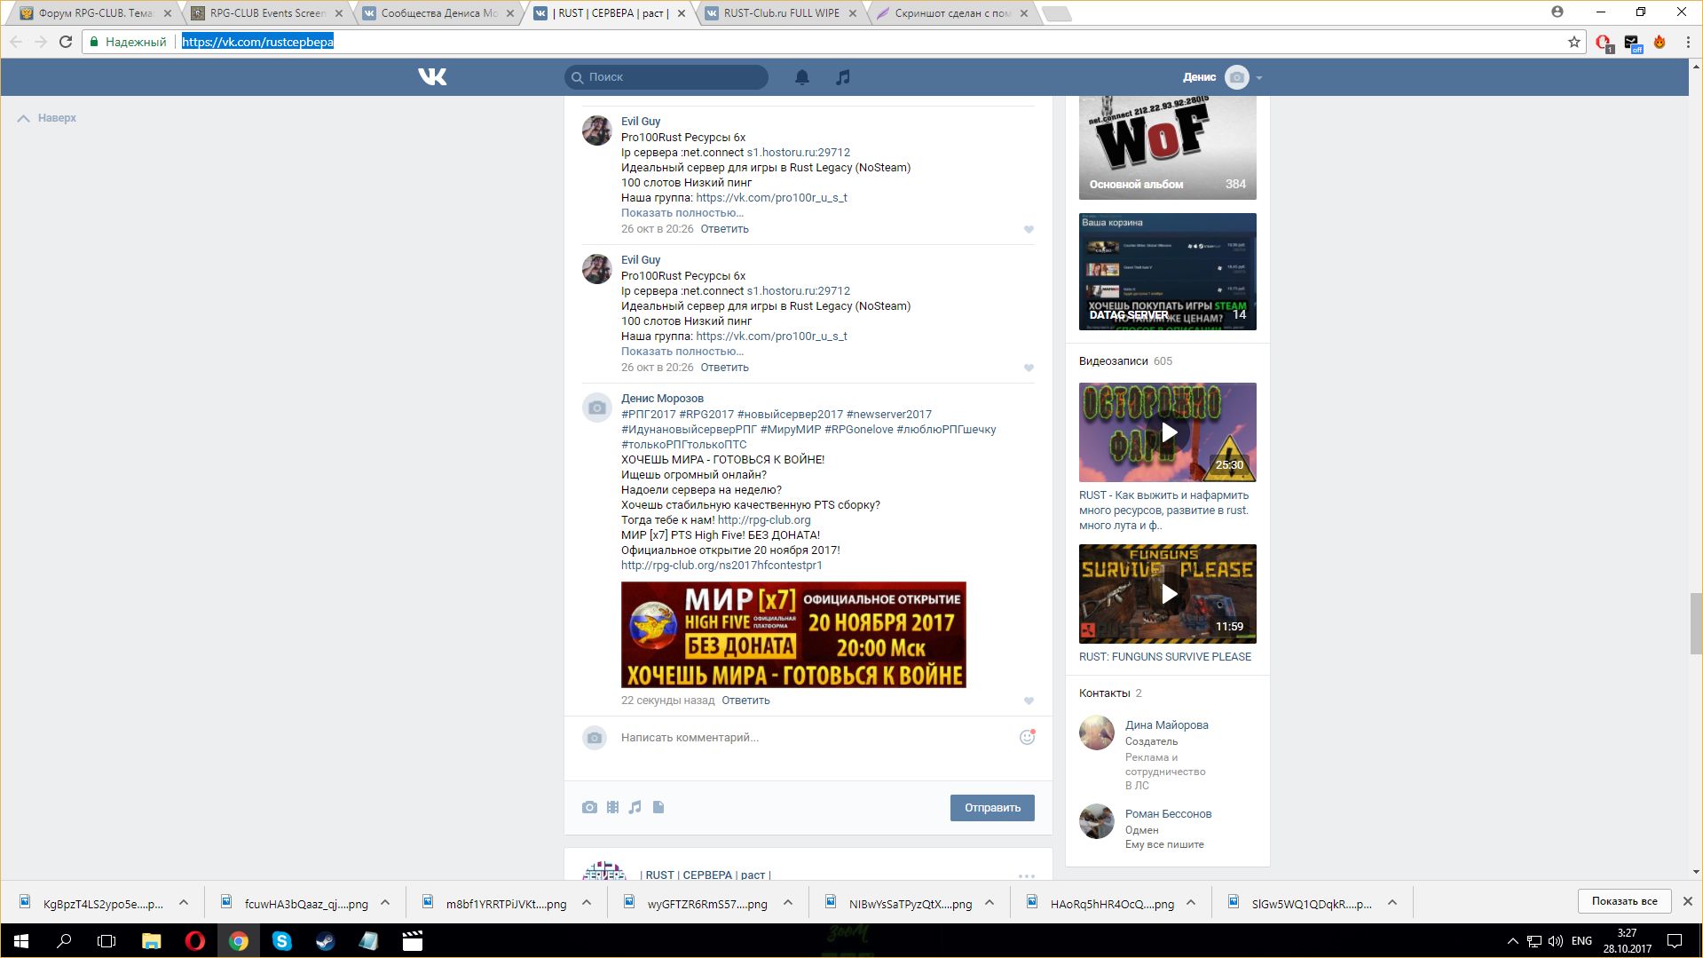1703x958 pixels.
Task: Open the s1.hostoru.ru:29712 link in the first comment
Action: tap(799, 153)
